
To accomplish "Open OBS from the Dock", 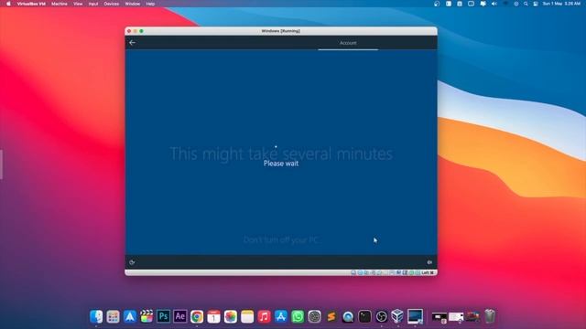I will tap(382, 316).
